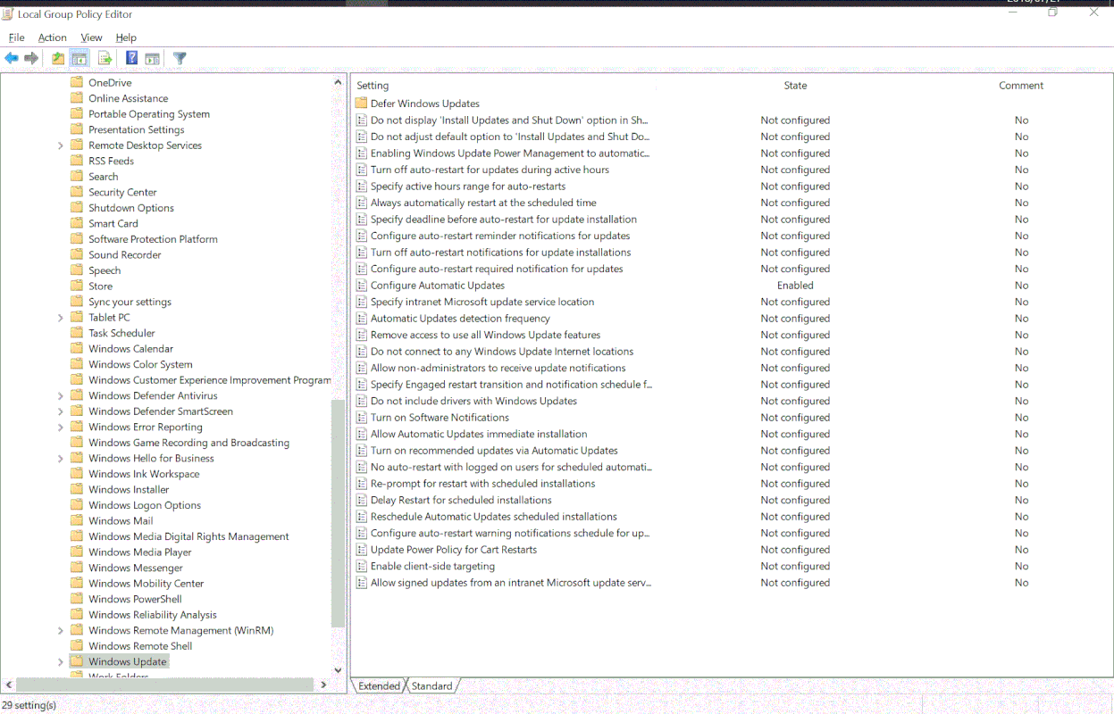Click the Export List toolbar icon

[105, 59]
